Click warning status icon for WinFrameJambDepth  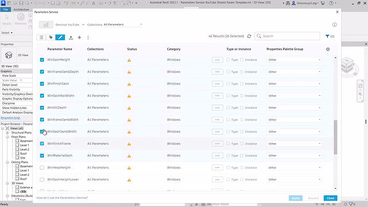[x=129, y=72]
